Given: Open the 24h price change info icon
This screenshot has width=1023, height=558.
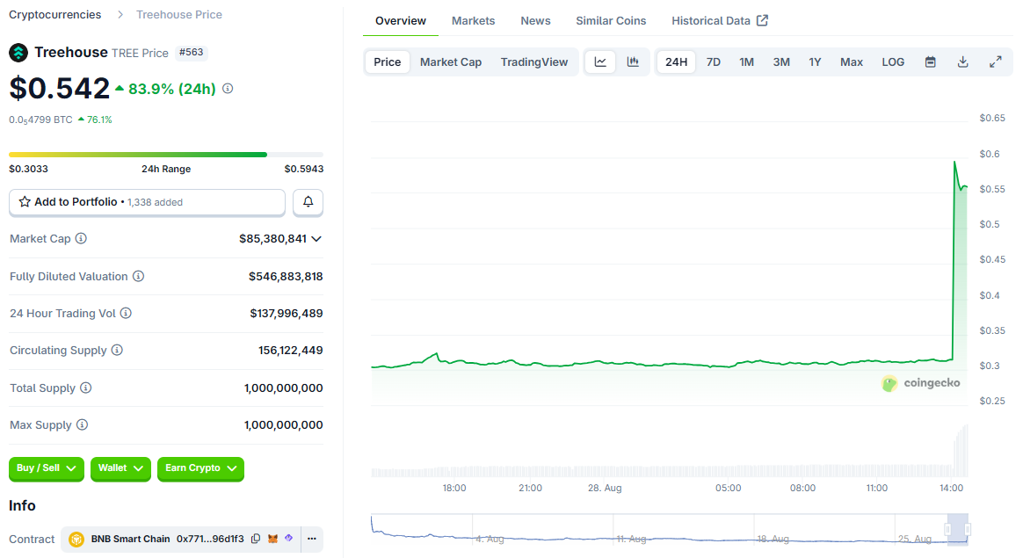Looking at the screenshot, I should (228, 88).
